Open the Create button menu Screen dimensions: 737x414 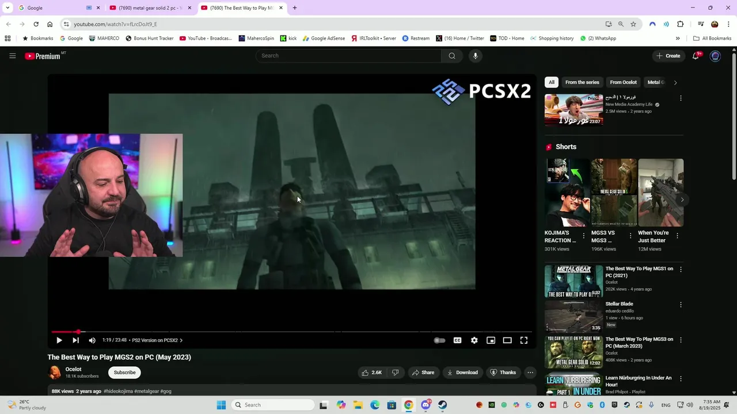pyautogui.click(x=668, y=56)
